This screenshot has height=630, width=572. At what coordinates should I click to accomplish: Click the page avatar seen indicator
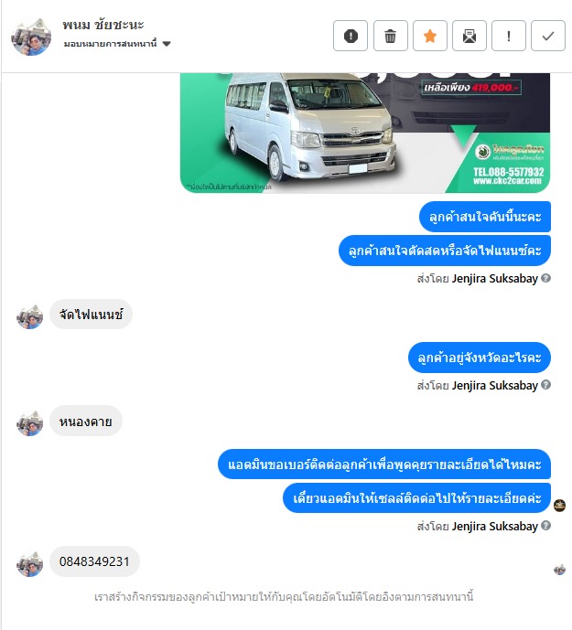click(x=559, y=505)
